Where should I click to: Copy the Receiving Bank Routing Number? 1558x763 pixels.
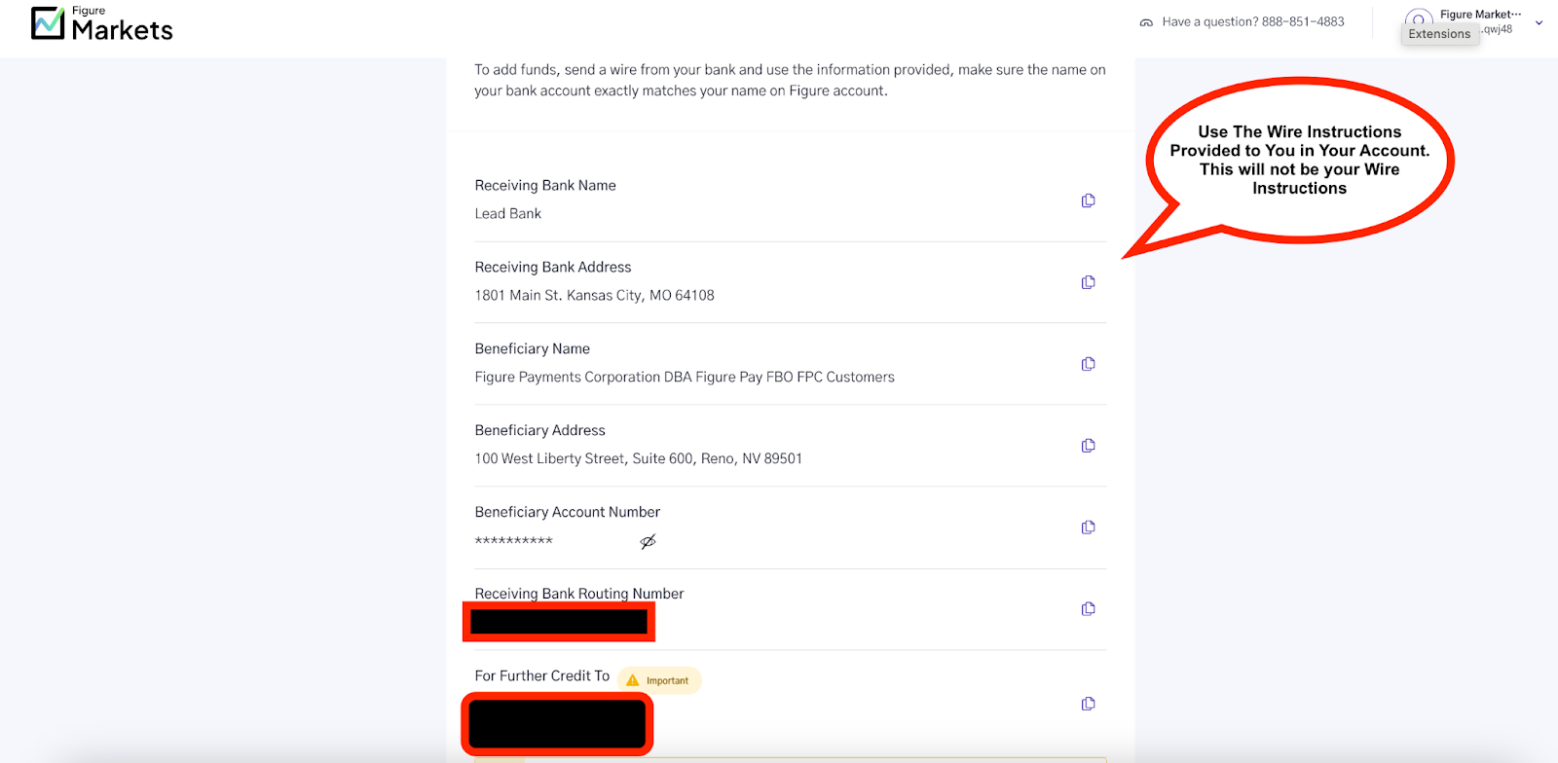click(x=1088, y=609)
